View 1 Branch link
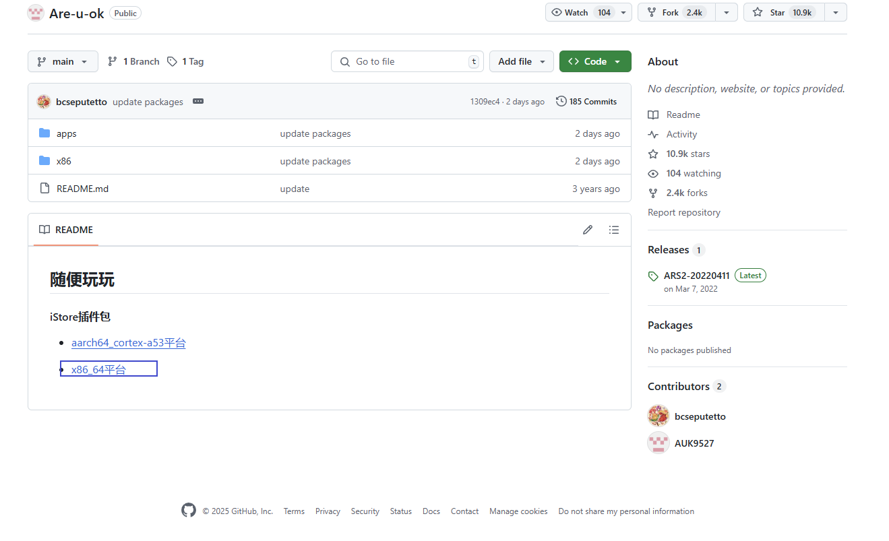The width and height of the screenshot is (889, 541). pyautogui.click(x=133, y=61)
